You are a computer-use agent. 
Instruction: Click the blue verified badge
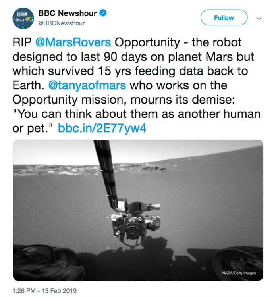pyautogui.click(x=104, y=13)
